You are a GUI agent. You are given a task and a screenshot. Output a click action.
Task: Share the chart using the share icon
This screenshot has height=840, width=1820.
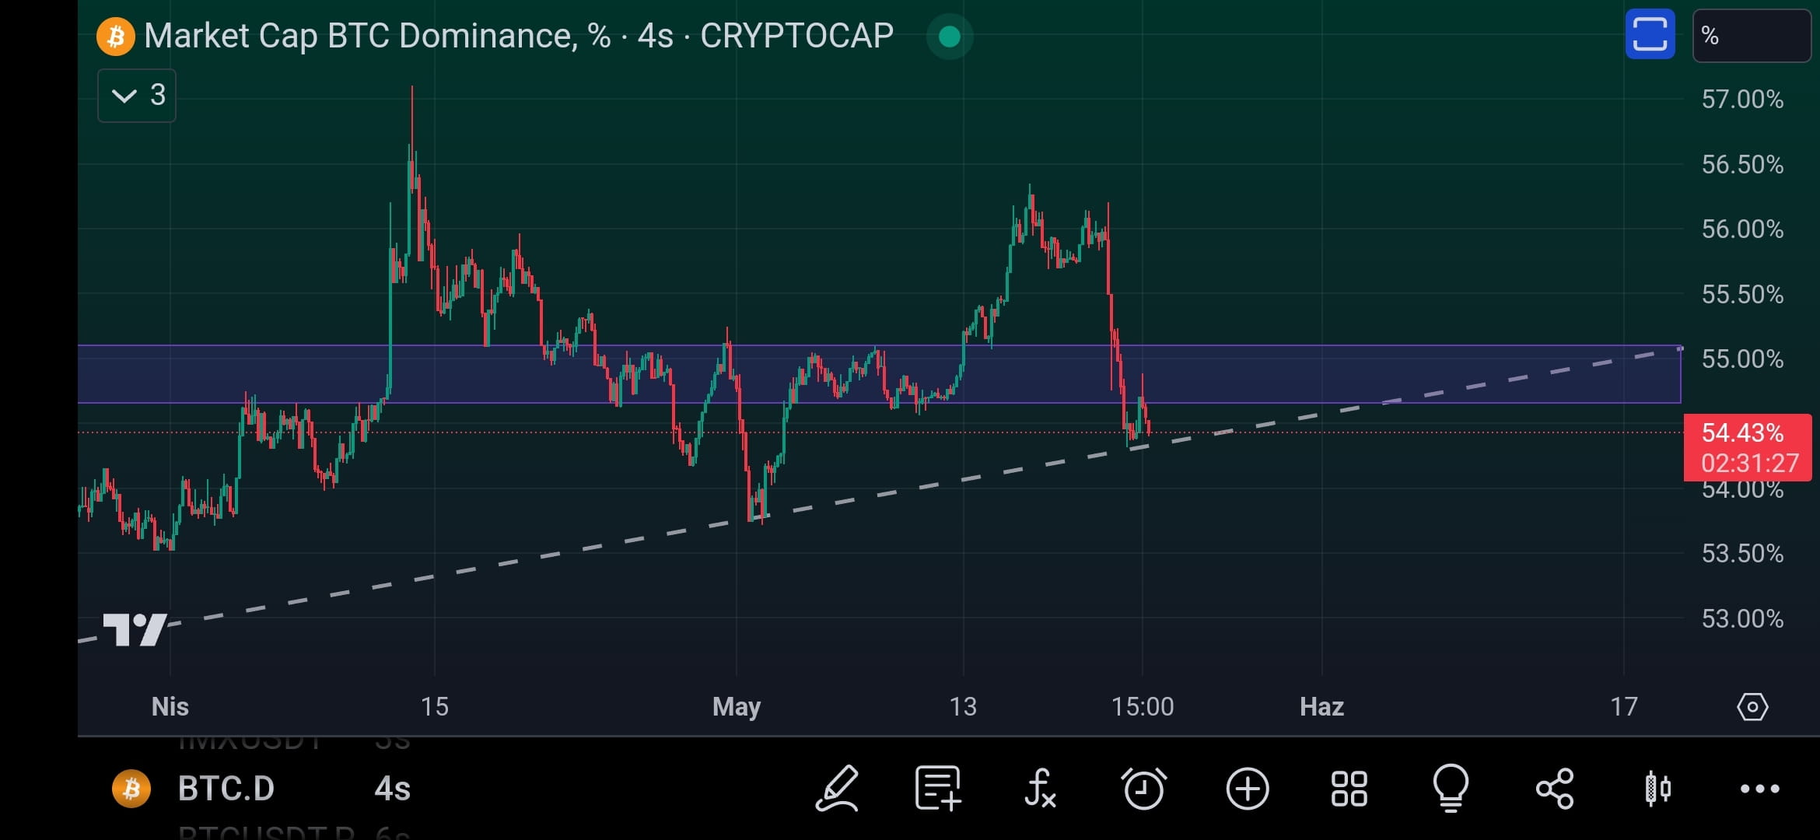(x=1554, y=789)
